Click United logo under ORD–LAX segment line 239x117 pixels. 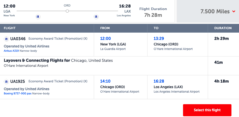pos(96,17)
